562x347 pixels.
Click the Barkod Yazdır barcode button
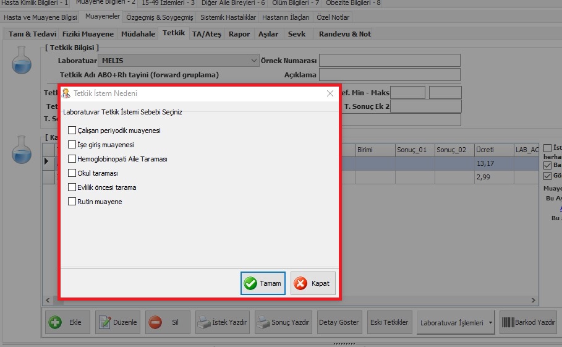point(528,322)
